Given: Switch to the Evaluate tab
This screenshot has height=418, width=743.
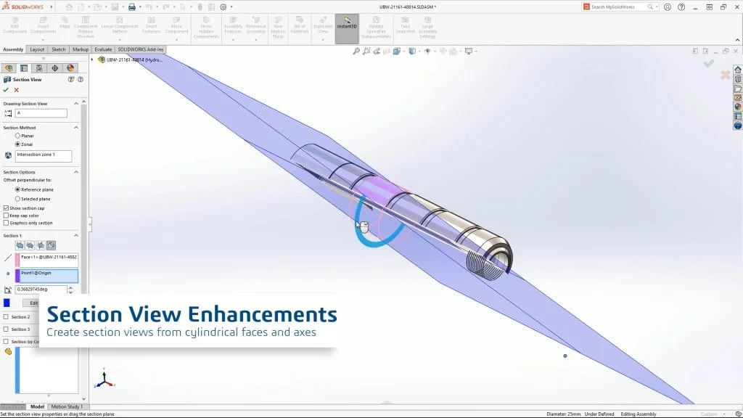Looking at the screenshot, I should coord(102,49).
